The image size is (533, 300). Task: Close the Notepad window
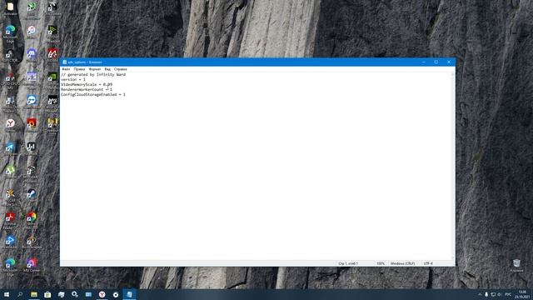pos(449,62)
